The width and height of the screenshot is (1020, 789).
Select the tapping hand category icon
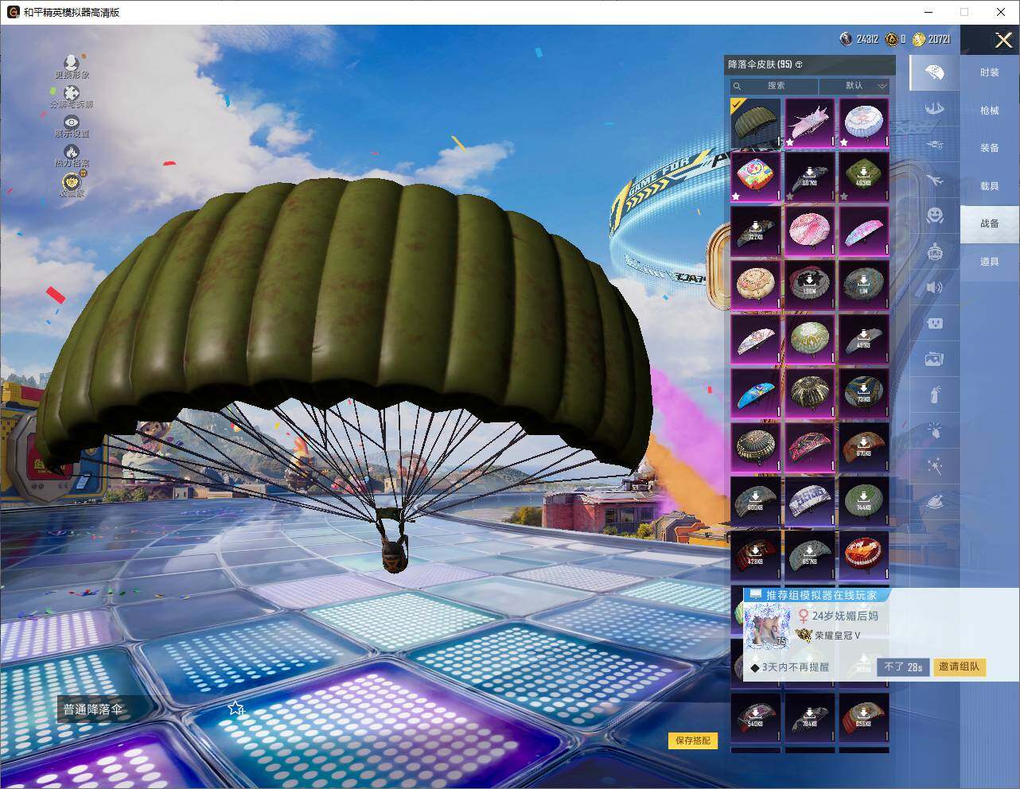(x=935, y=430)
